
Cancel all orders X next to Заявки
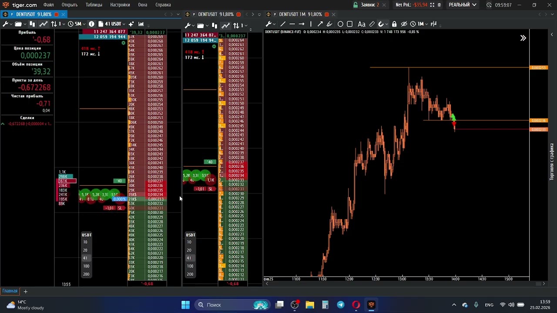point(383,5)
